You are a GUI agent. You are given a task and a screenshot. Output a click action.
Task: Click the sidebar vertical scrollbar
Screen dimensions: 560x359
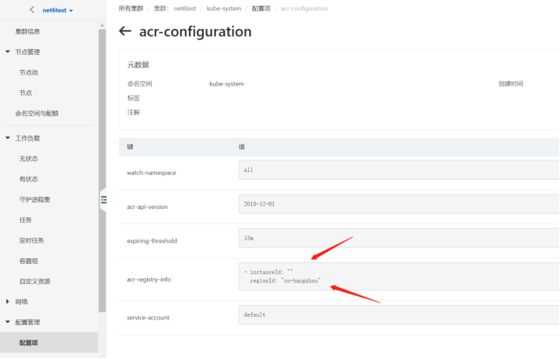(102, 161)
